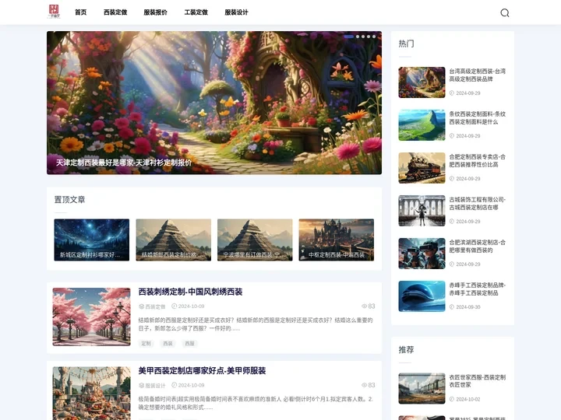Viewport: 561px width, 420px height.
Task: Click clock icon under 衣匠世家西服 item
Action: pyautogui.click(x=452, y=399)
